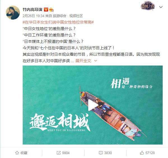Open the 旅游综合 source link
The width and height of the screenshot is (168, 158).
(x=59, y=16)
